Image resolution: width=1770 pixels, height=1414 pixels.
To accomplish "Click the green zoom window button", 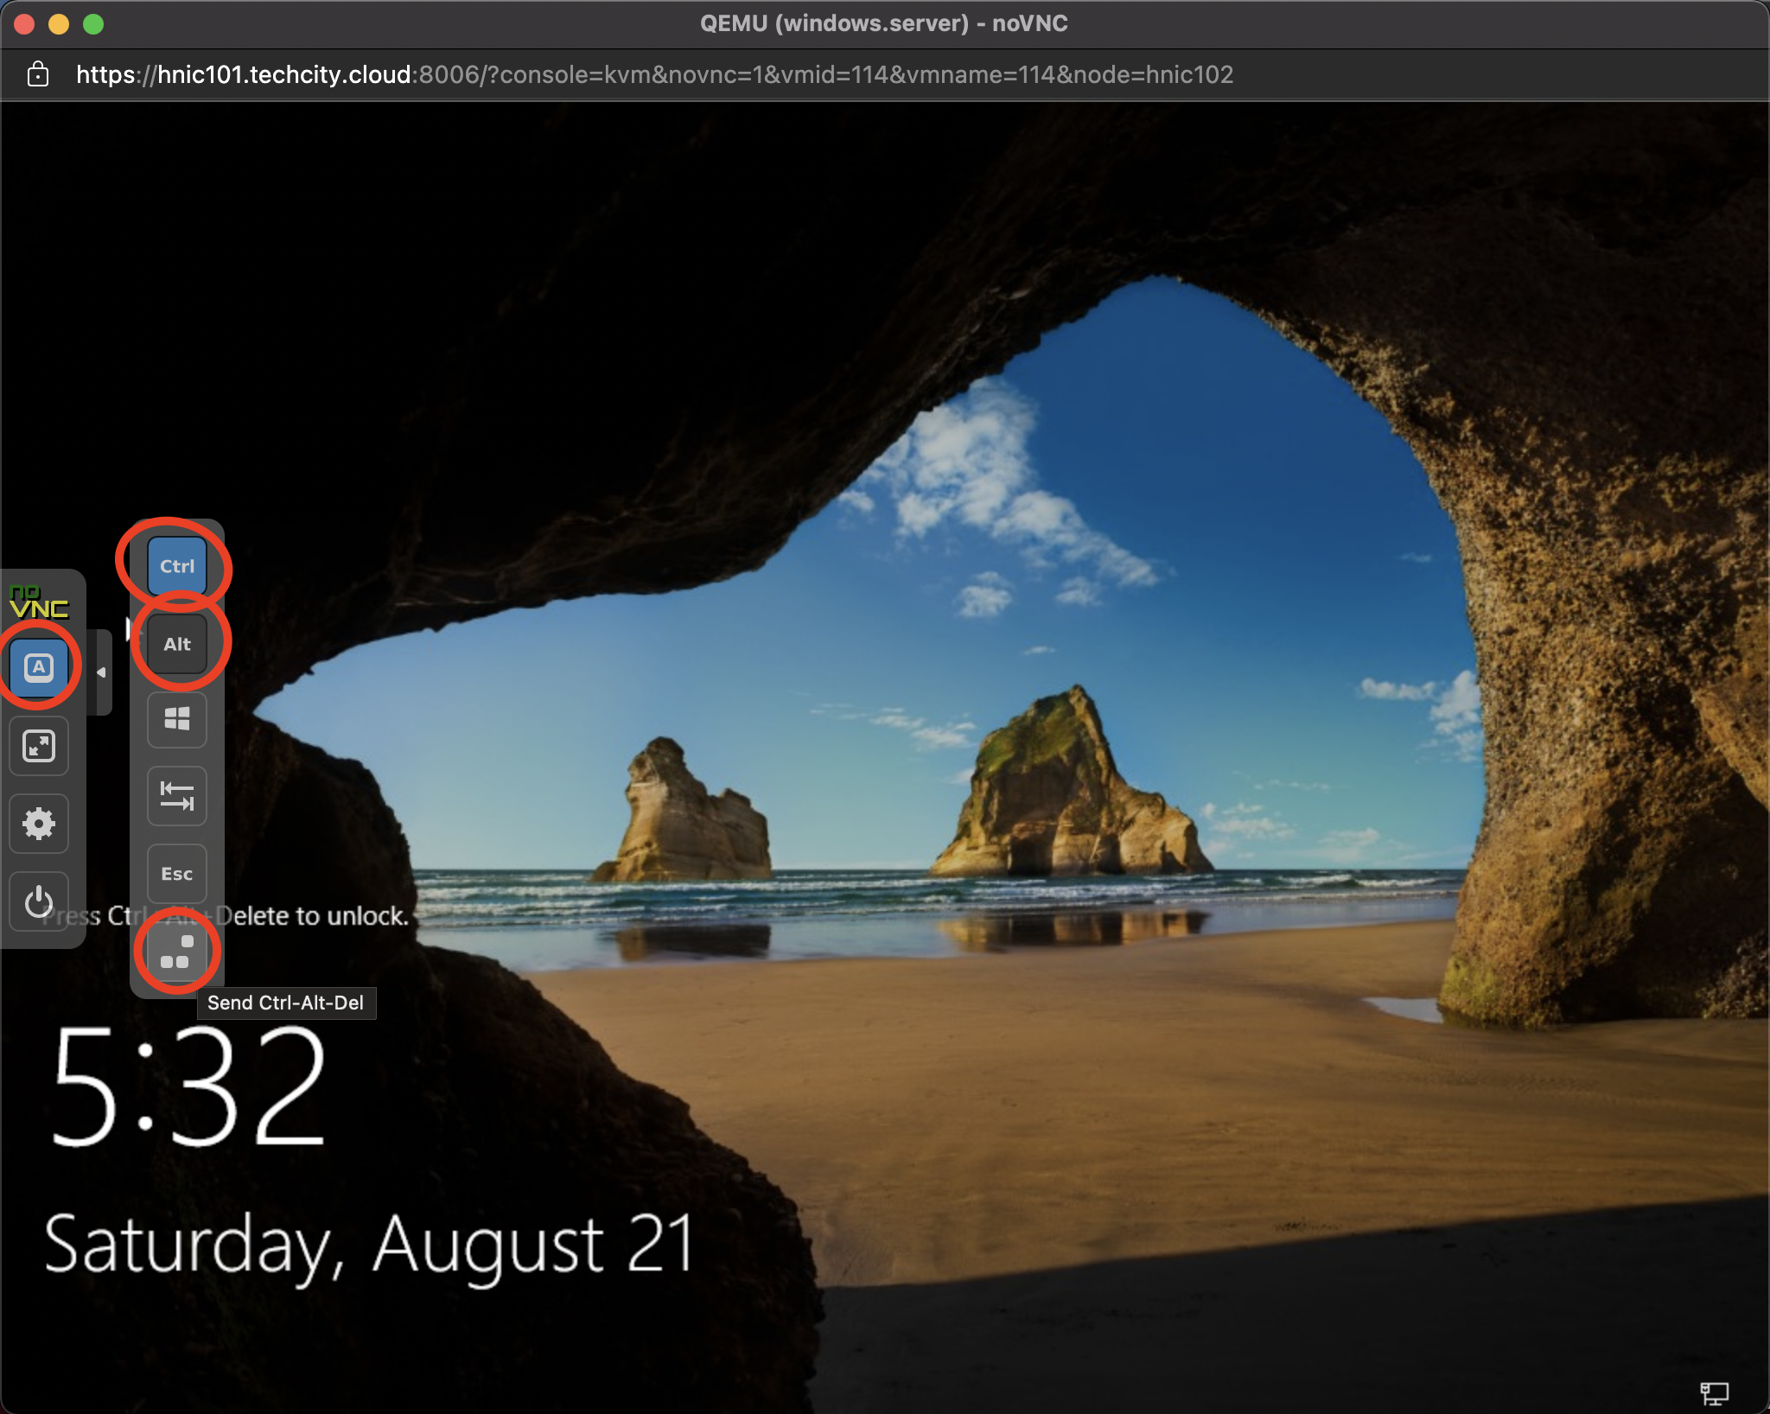I will (x=93, y=24).
